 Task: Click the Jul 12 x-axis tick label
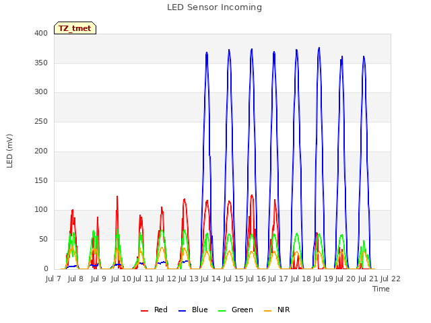tap(166, 279)
